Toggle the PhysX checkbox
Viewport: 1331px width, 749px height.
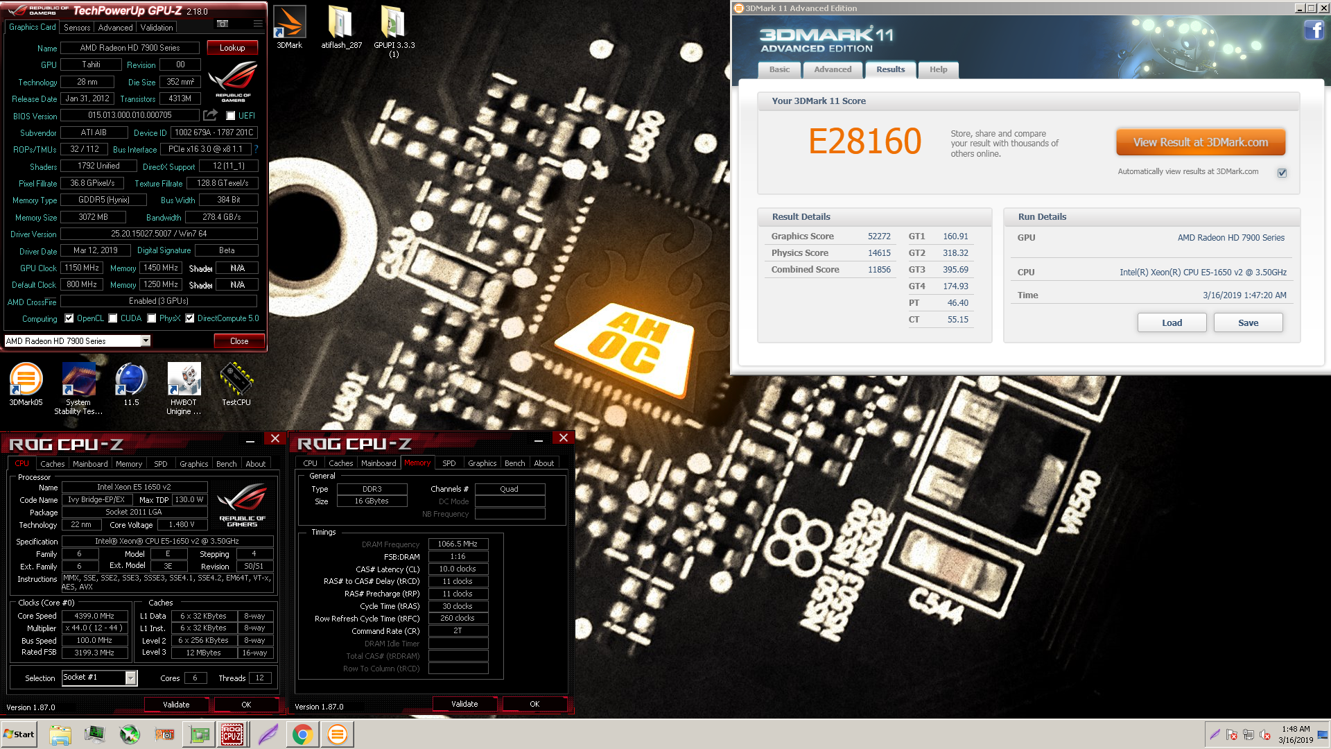[x=152, y=318]
